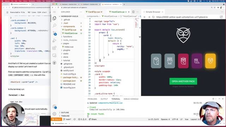Screen dimensions: 226x127
Task: Click the Share item in the status bar
Action: (93, 119)
